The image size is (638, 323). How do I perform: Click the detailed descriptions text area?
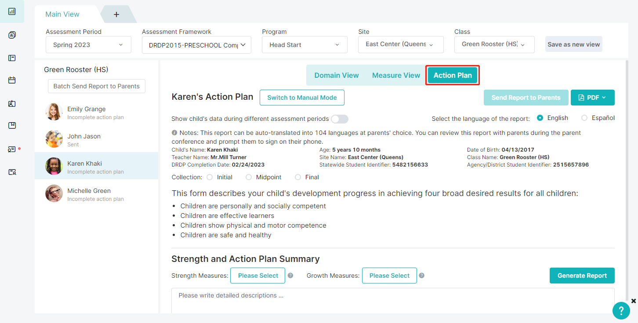pyautogui.click(x=393, y=301)
